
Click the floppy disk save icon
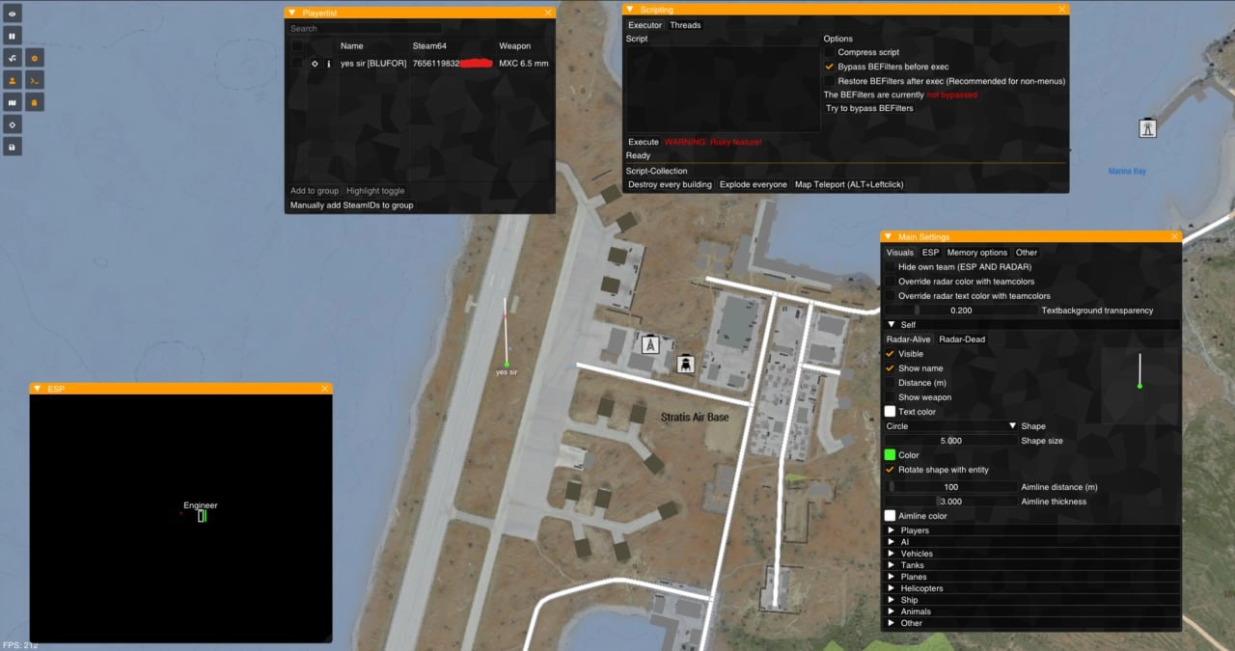[13, 147]
